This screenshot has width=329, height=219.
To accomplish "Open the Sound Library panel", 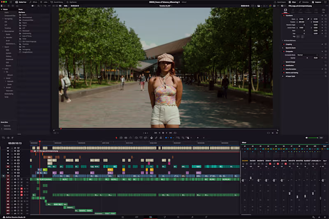I will 57,2.
